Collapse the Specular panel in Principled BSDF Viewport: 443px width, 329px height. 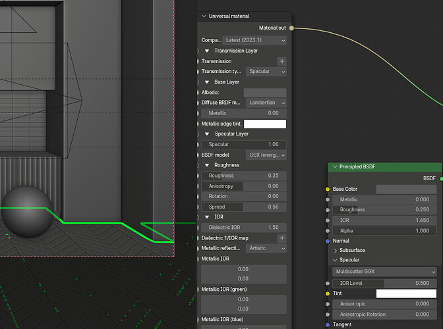336,260
